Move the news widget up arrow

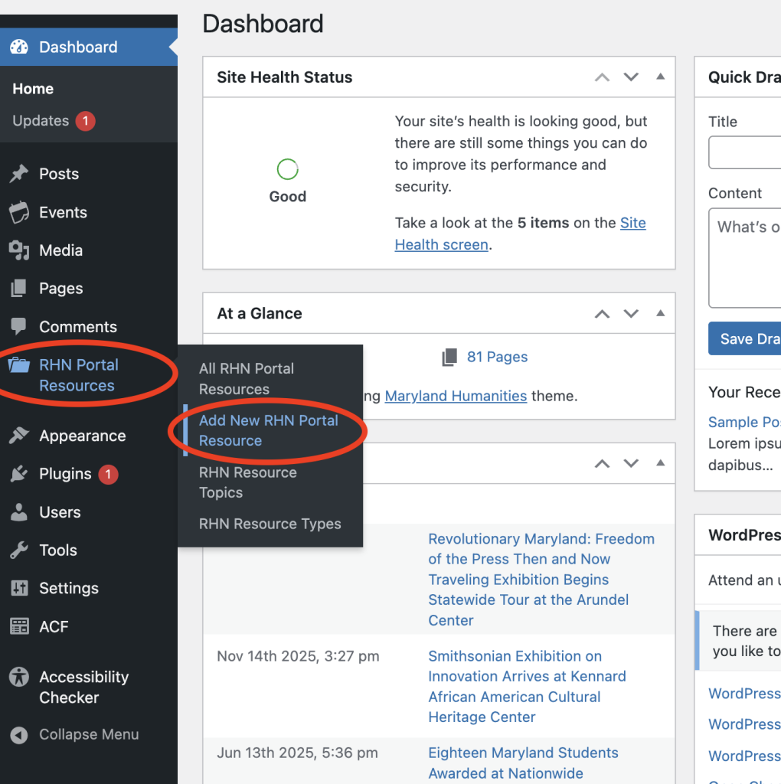[602, 463]
